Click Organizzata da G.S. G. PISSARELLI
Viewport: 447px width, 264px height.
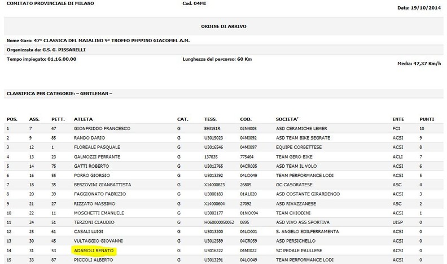click(x=46, y=50)
